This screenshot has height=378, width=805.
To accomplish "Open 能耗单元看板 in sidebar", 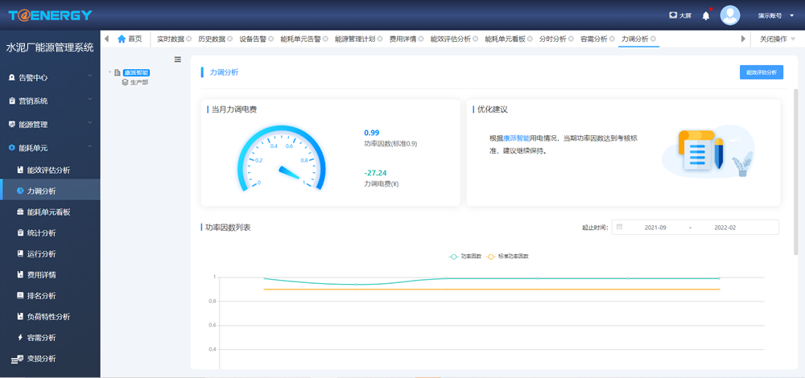I will 50,212.
